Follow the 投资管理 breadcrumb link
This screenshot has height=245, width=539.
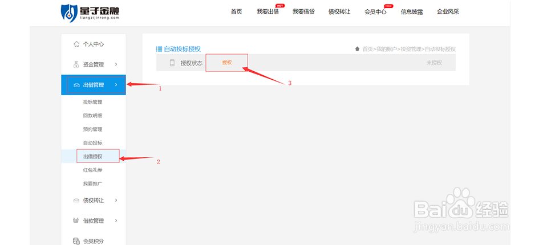411,49
